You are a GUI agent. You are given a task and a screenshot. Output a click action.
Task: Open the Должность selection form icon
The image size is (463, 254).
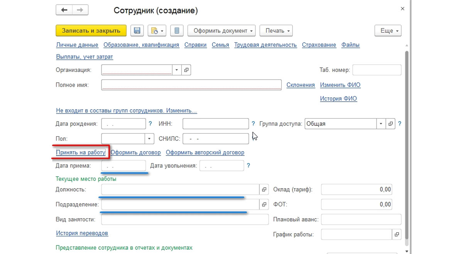[x=264, y=189]
